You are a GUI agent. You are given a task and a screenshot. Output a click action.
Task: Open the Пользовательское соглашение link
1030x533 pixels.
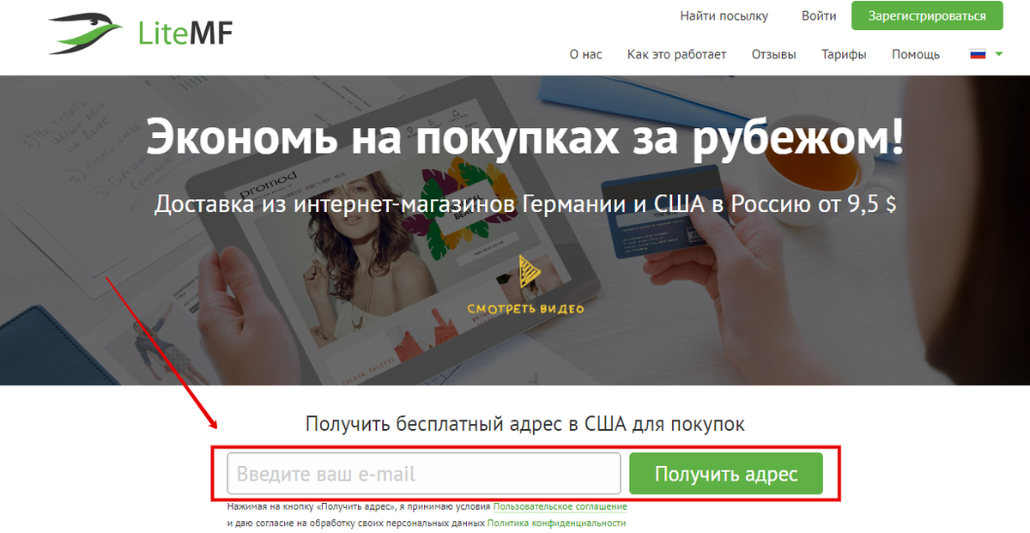(x=560, y=506)
